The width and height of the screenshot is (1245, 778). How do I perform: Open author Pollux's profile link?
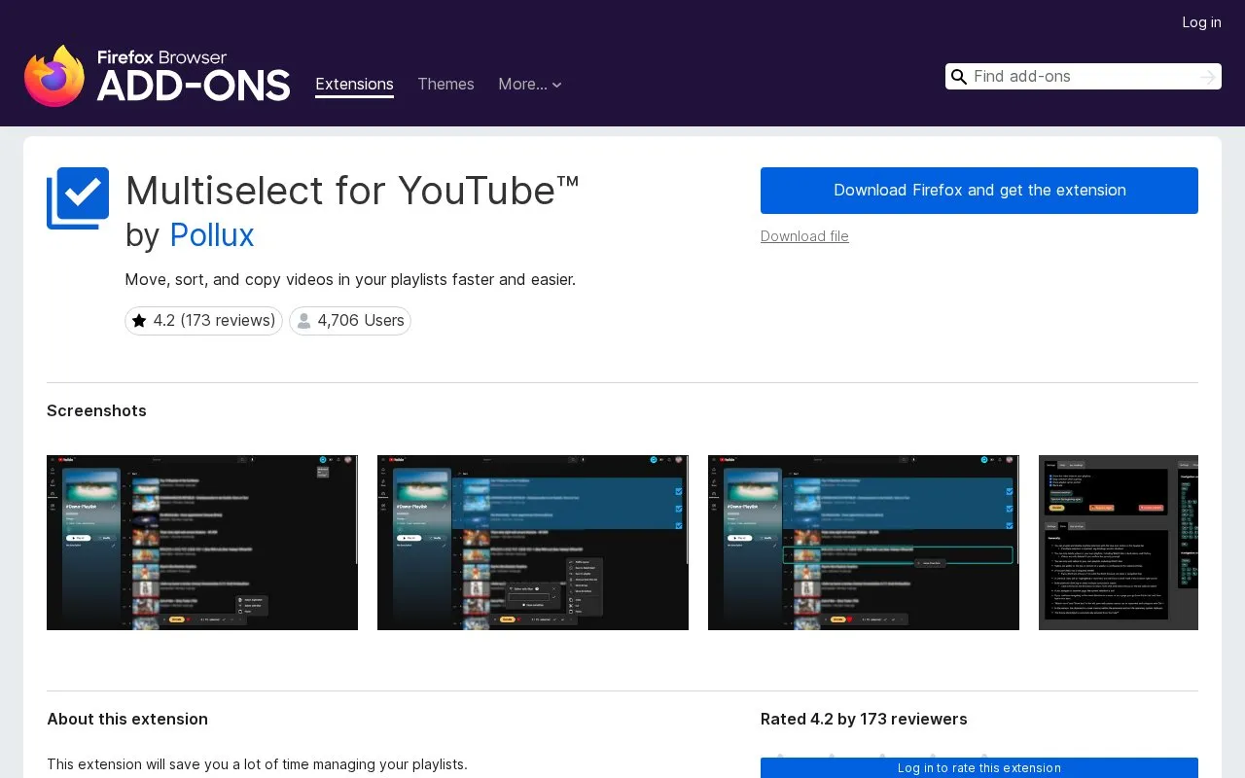[x=212, y=235]
